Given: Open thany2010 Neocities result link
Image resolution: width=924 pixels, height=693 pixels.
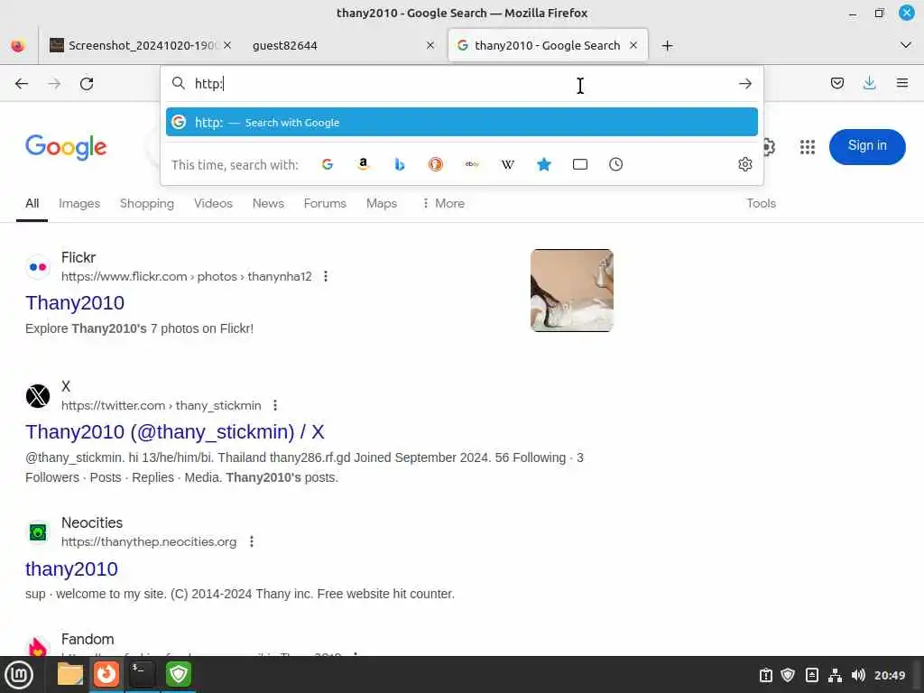Looking at the screenshot, I should (71, 569).
